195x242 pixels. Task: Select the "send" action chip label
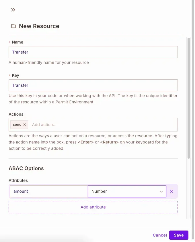[x=17, y=125]
